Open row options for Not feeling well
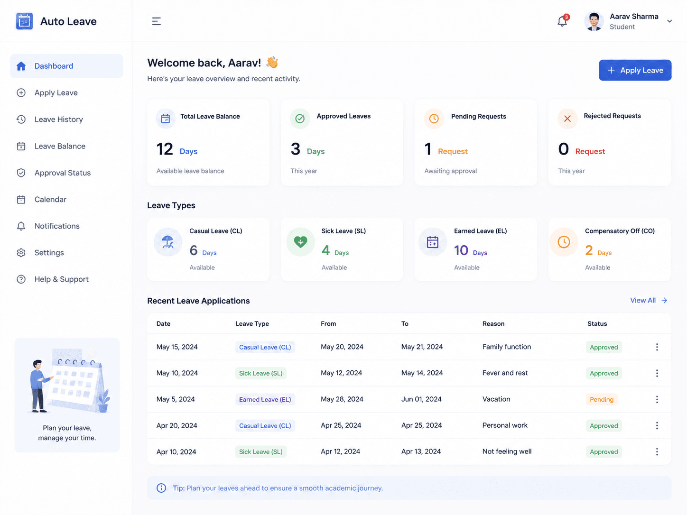 (657, 452)
